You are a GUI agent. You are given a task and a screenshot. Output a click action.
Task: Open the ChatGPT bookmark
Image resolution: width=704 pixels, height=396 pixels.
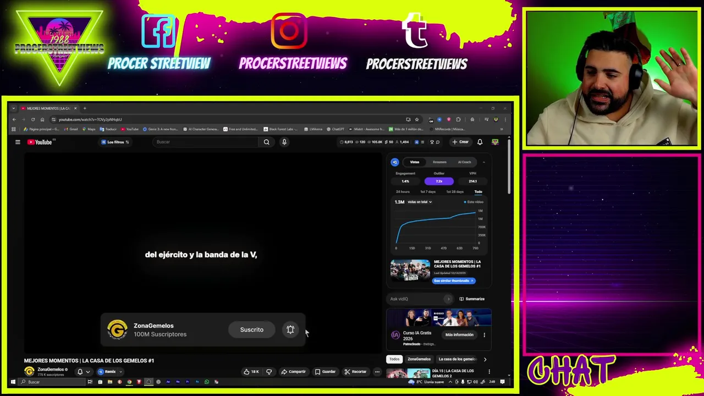[335, 129]
